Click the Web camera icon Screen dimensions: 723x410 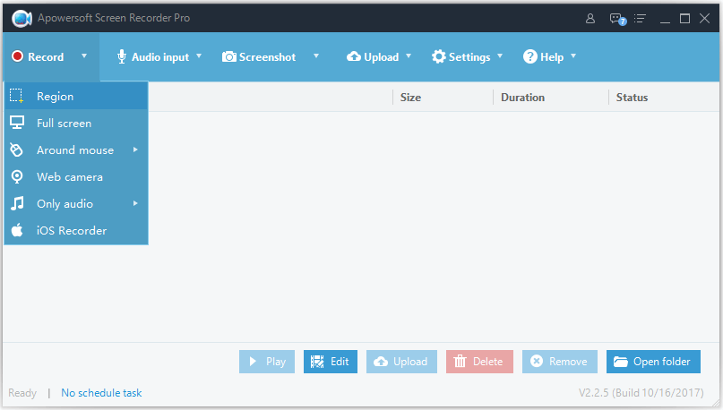pyautogui.click(x=17, y=177)
